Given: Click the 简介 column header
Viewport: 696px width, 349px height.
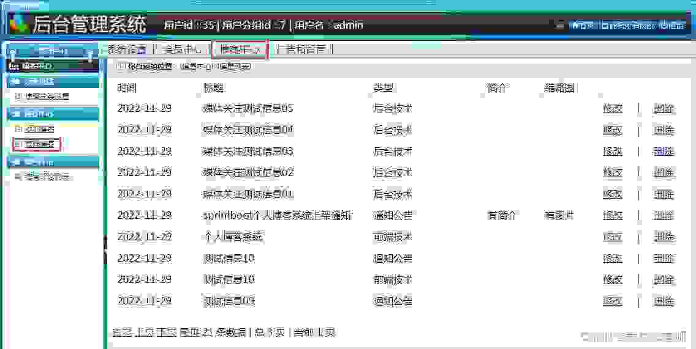Looking at the screenshot, I should (x=497, y=87).
